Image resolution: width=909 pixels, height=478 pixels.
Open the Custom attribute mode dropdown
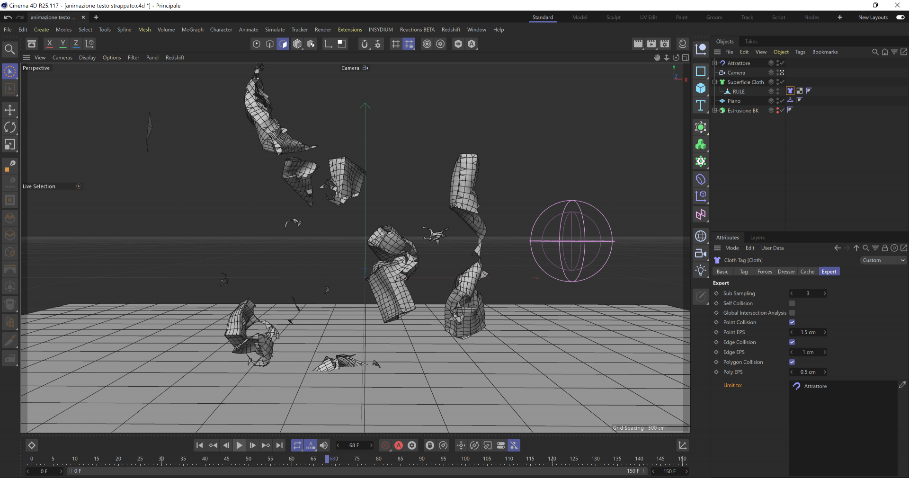pyautogui.click(x=883, y=260)
